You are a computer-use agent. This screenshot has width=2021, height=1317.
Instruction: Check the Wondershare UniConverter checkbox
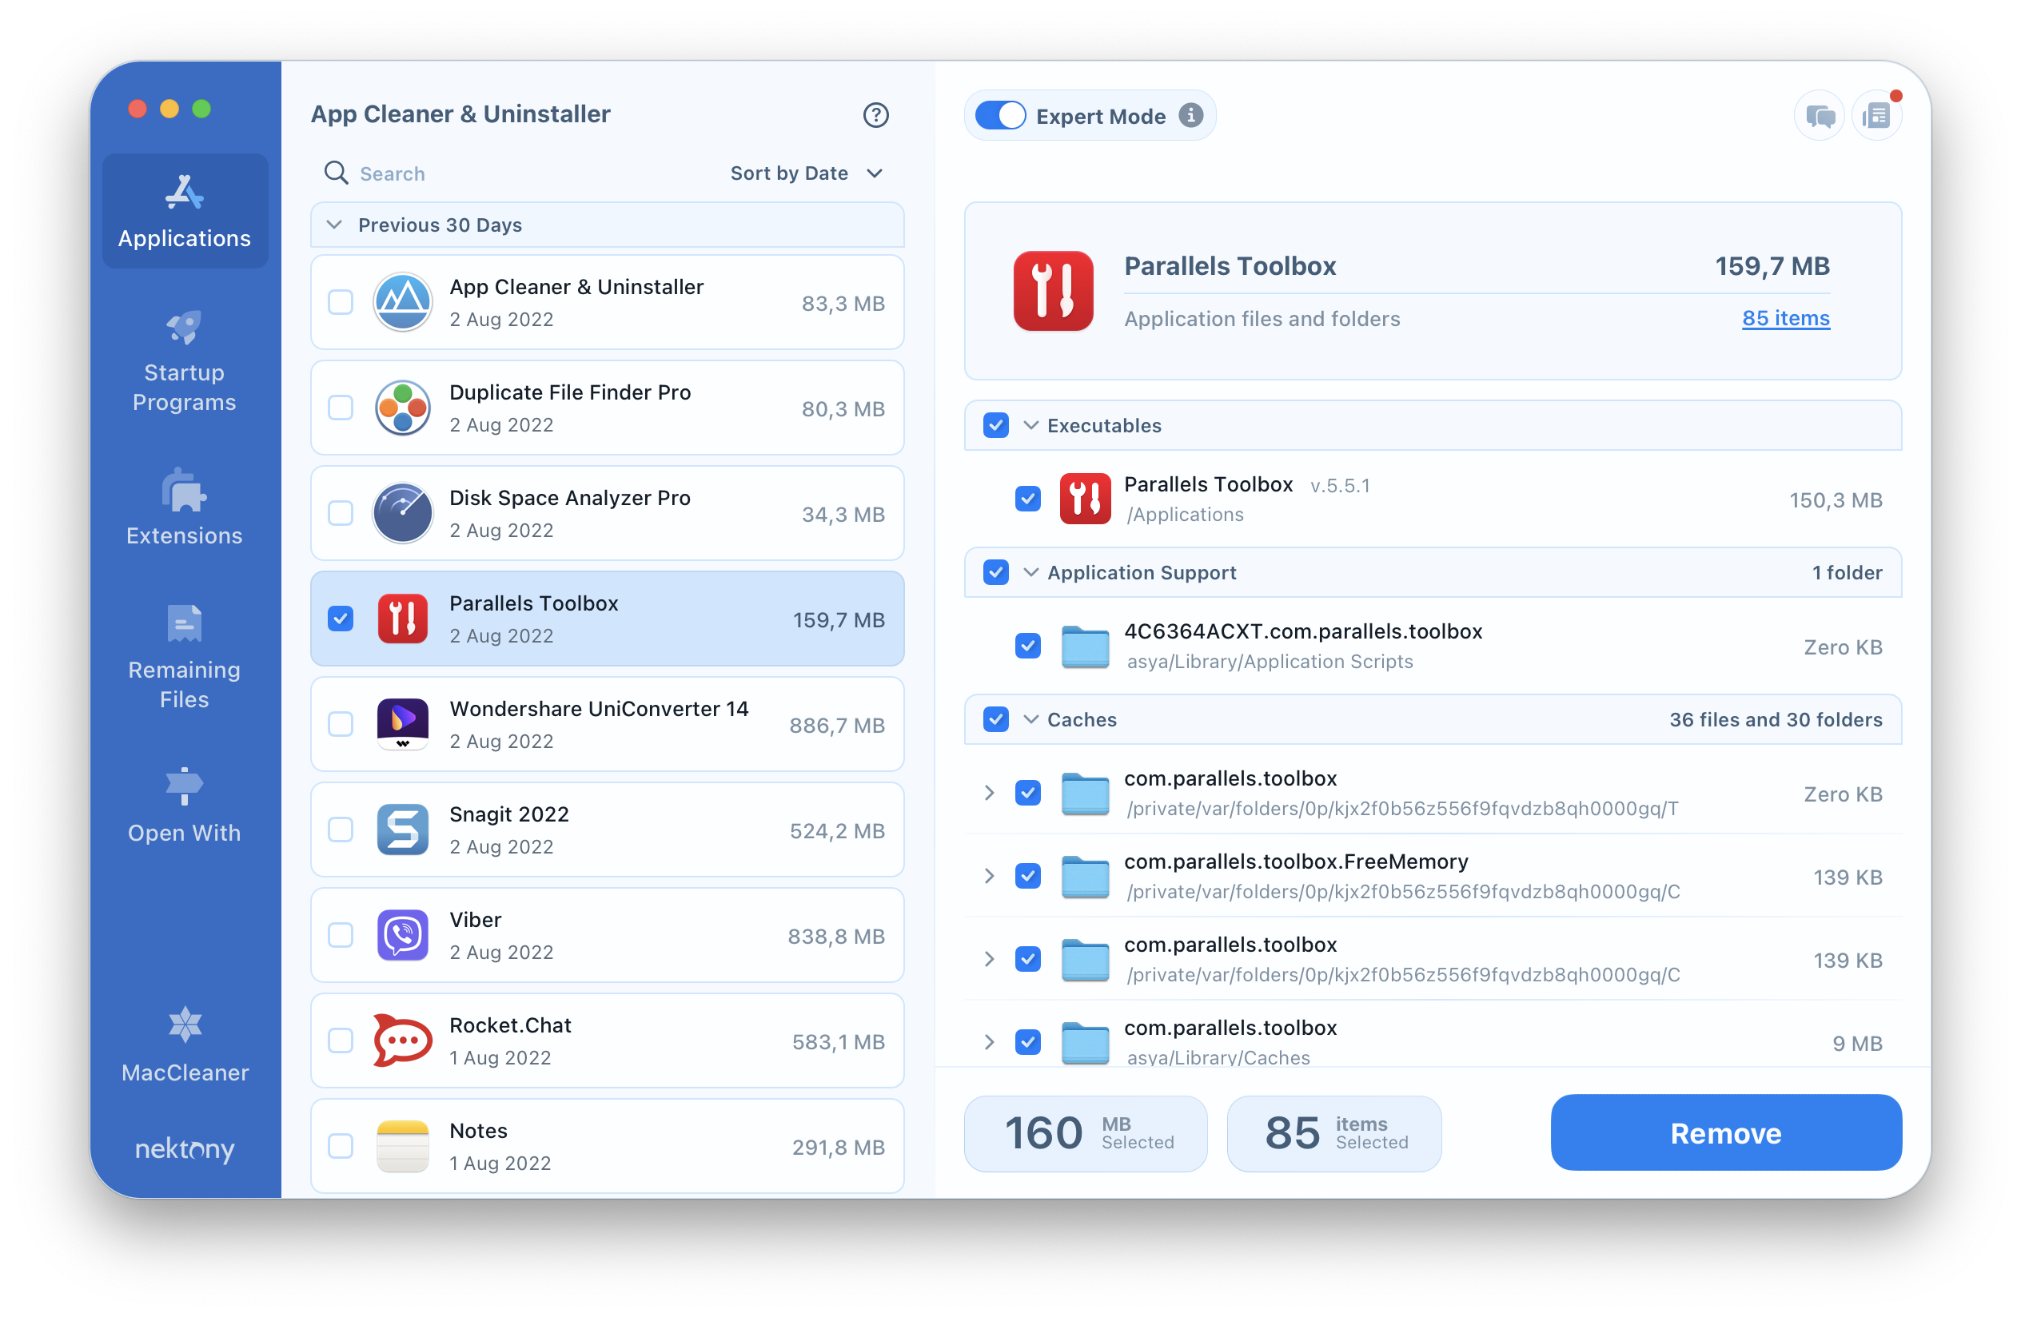339,723
